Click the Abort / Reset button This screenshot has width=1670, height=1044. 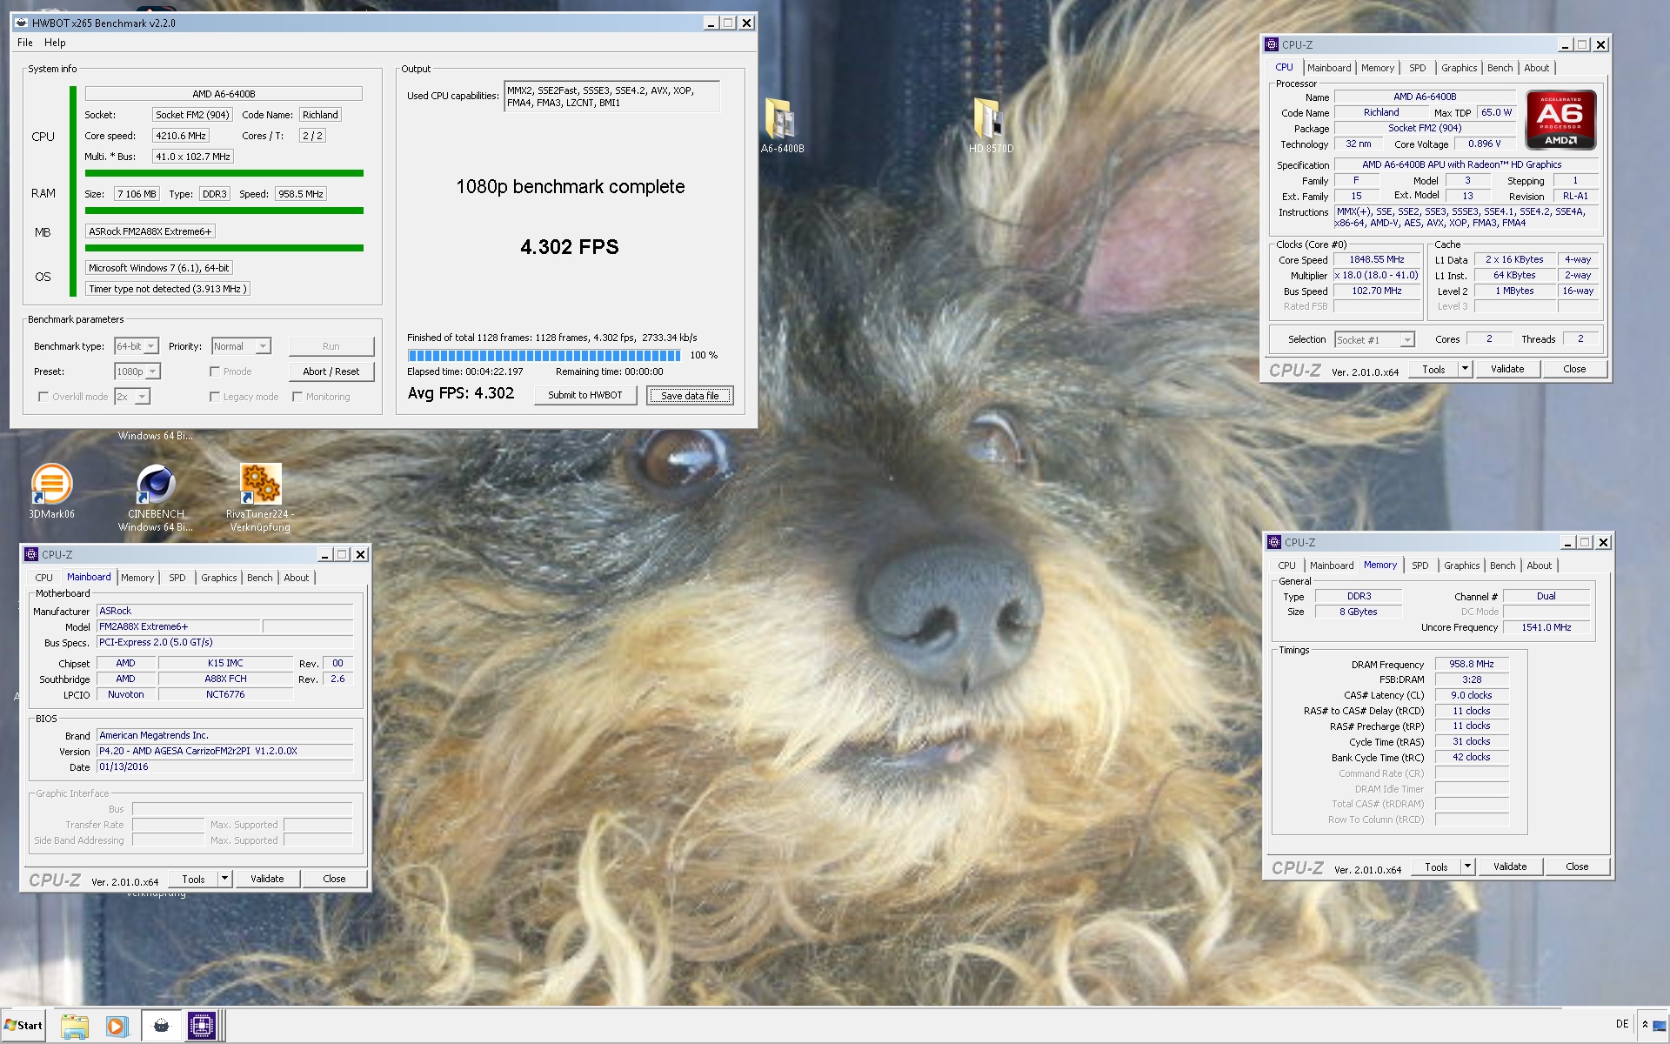coord(331,371)
